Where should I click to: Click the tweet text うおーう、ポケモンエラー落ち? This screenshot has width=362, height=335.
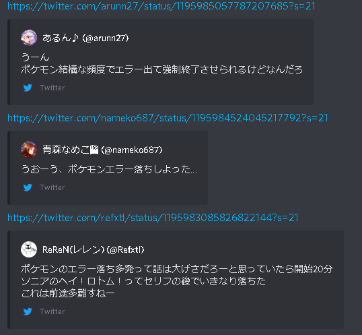point(109,169)
